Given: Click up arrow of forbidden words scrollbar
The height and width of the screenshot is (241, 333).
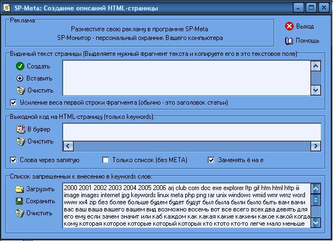Looking at the screenshot, I should click(315, 188).
